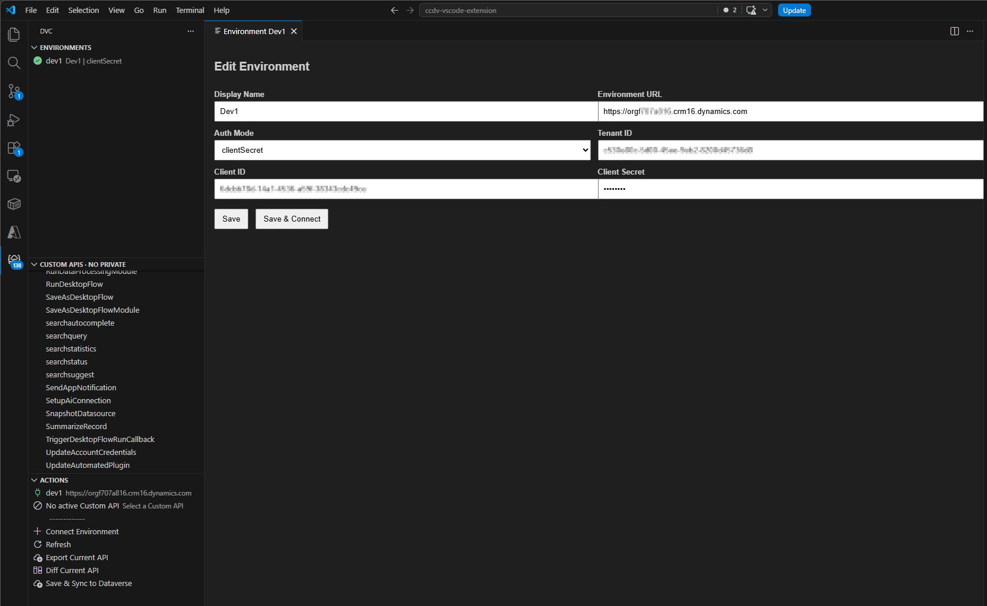Viewport: 987px width, 606px height.
Task: Select searchautocomplete custom API
Action: tap(80, 323)
